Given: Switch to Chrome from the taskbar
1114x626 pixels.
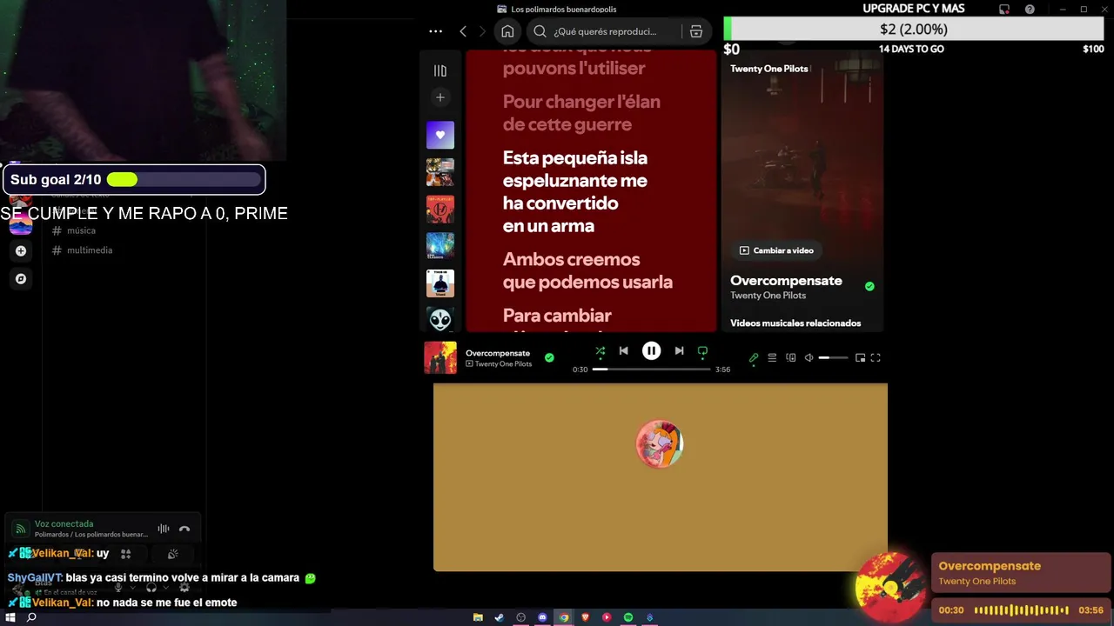Looking at the screenshot, I should coord(564,617).
